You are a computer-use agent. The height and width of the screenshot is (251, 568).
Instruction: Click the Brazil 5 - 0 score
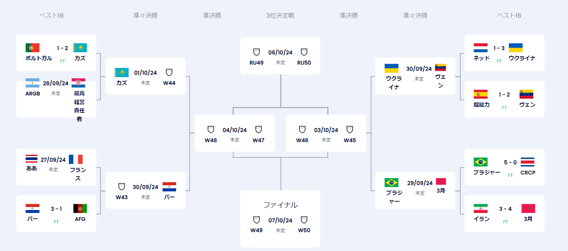pyautogui.click(x=510, y=162)
